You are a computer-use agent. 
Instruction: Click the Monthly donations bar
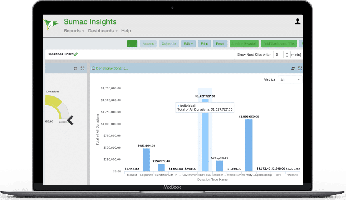pyautogui.click(x=249, y=145)
